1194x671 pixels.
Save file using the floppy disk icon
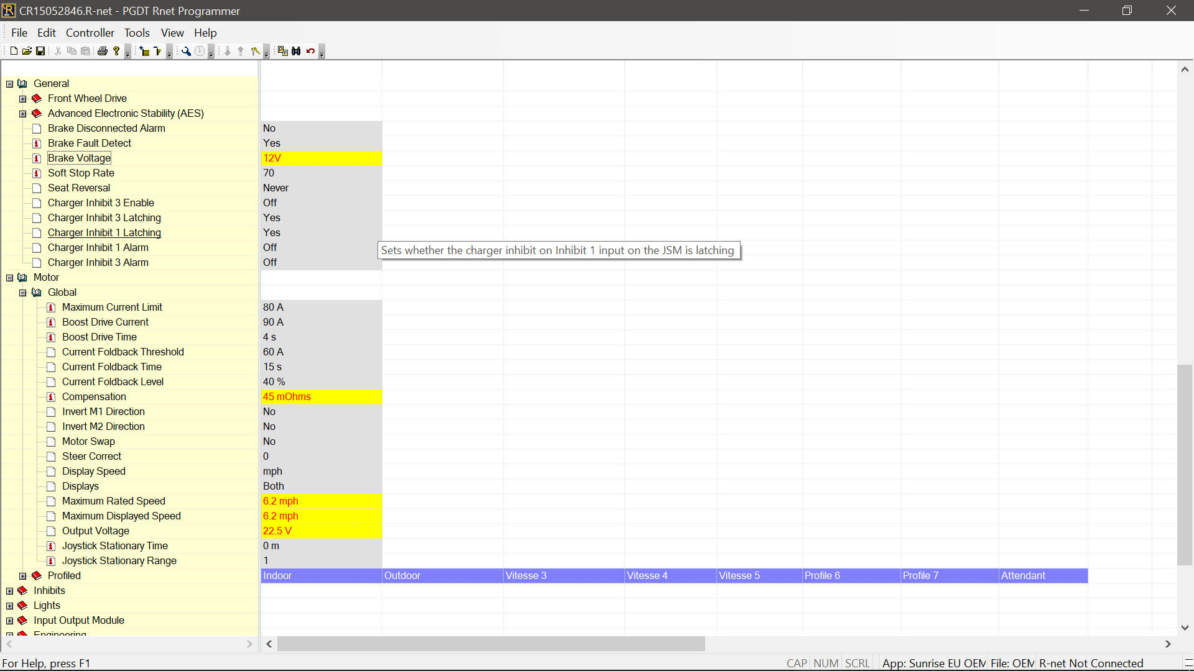[x=40, y=51]
